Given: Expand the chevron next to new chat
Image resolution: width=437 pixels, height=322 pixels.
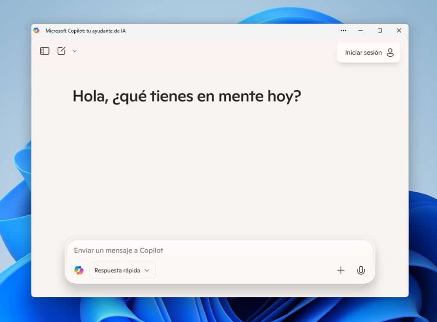Looking at the screenshot, I should click(75, 51).
